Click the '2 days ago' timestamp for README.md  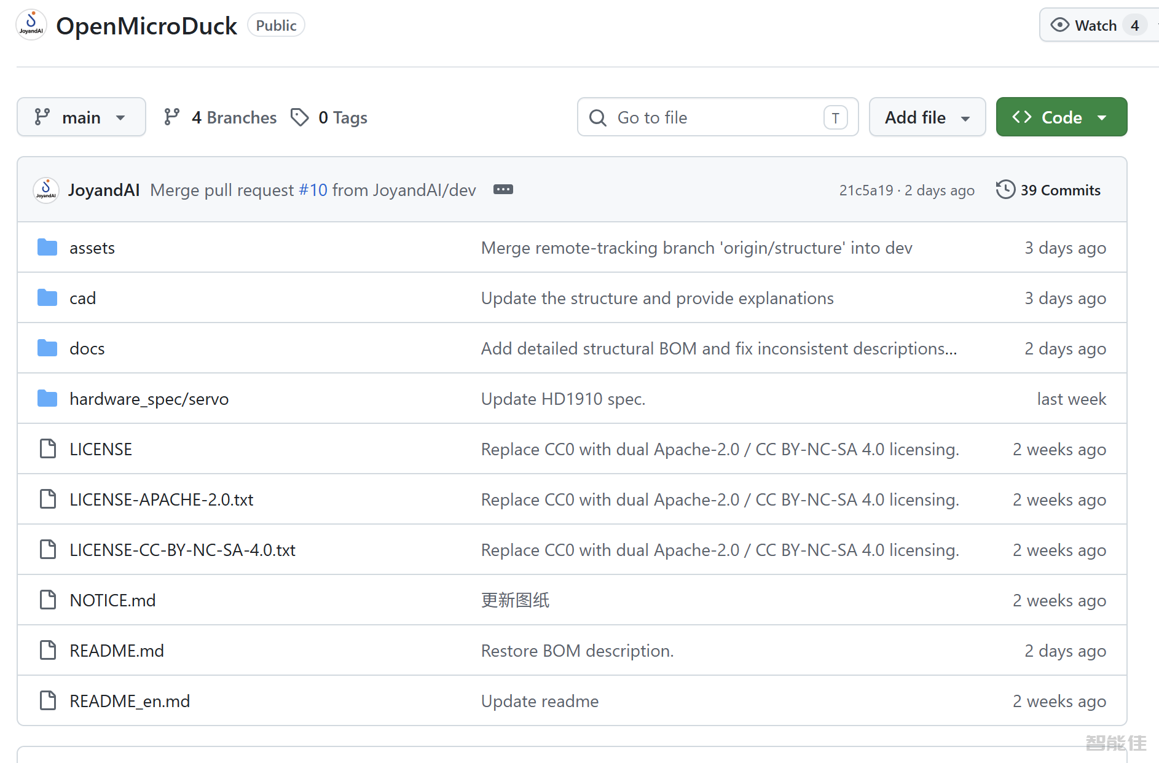coord(1066,651)
